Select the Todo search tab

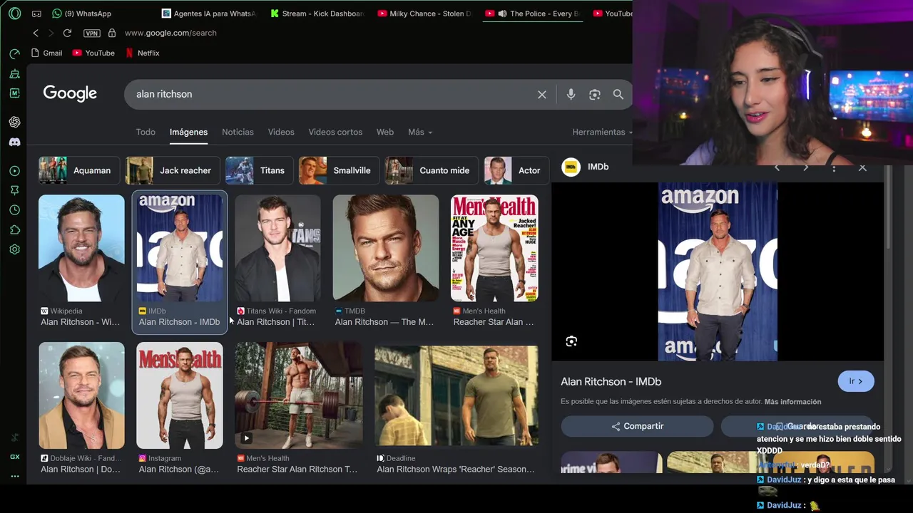(x=146, y=132)
